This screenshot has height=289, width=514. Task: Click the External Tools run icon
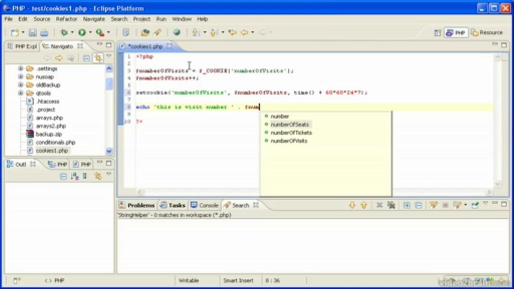pos(100,33)
